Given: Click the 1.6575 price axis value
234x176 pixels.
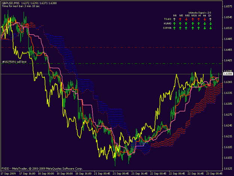Looking at the screenshot, I should coord(228,6).
